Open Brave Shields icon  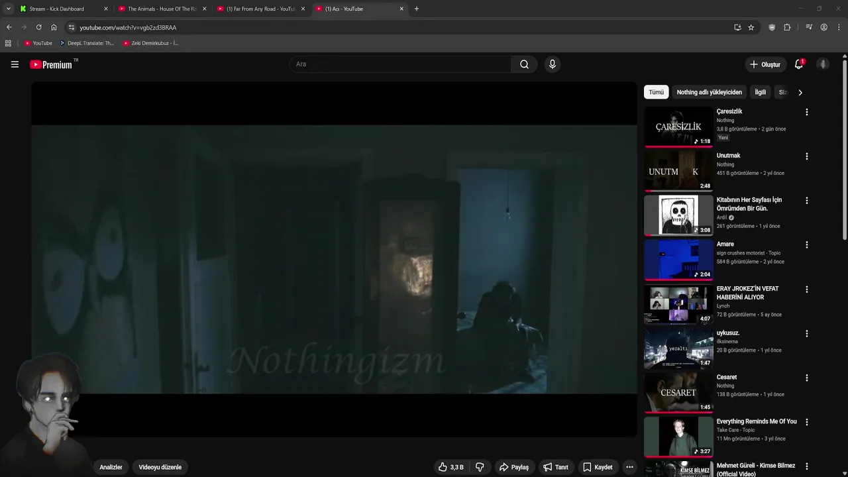[x=772, y=27]
